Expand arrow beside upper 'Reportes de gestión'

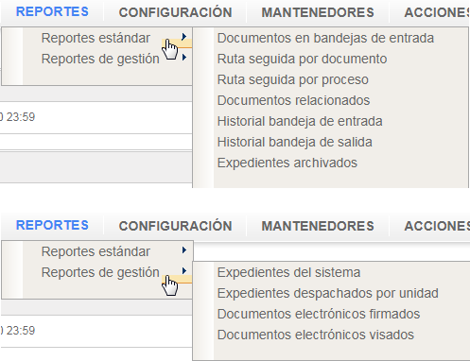coord(184,58)
